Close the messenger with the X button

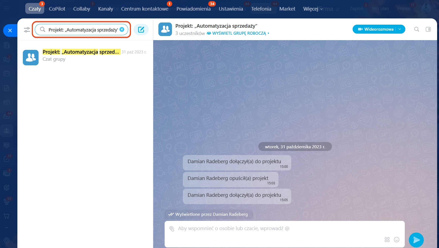(x=10, y=30)
